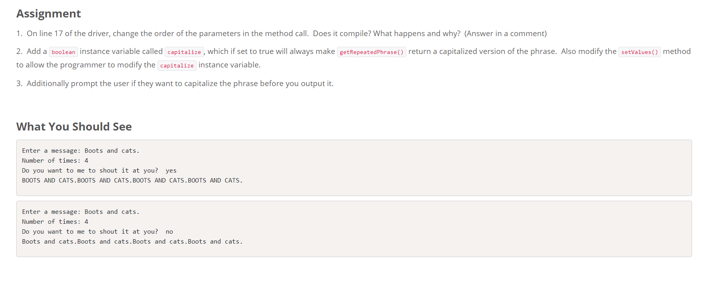Click the boolean inline code tag

click(x=64, y=52)
